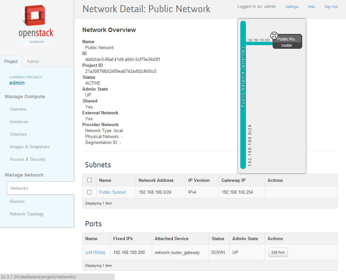
Task: Click the router icon in topology
Action: tap(274, 36)
